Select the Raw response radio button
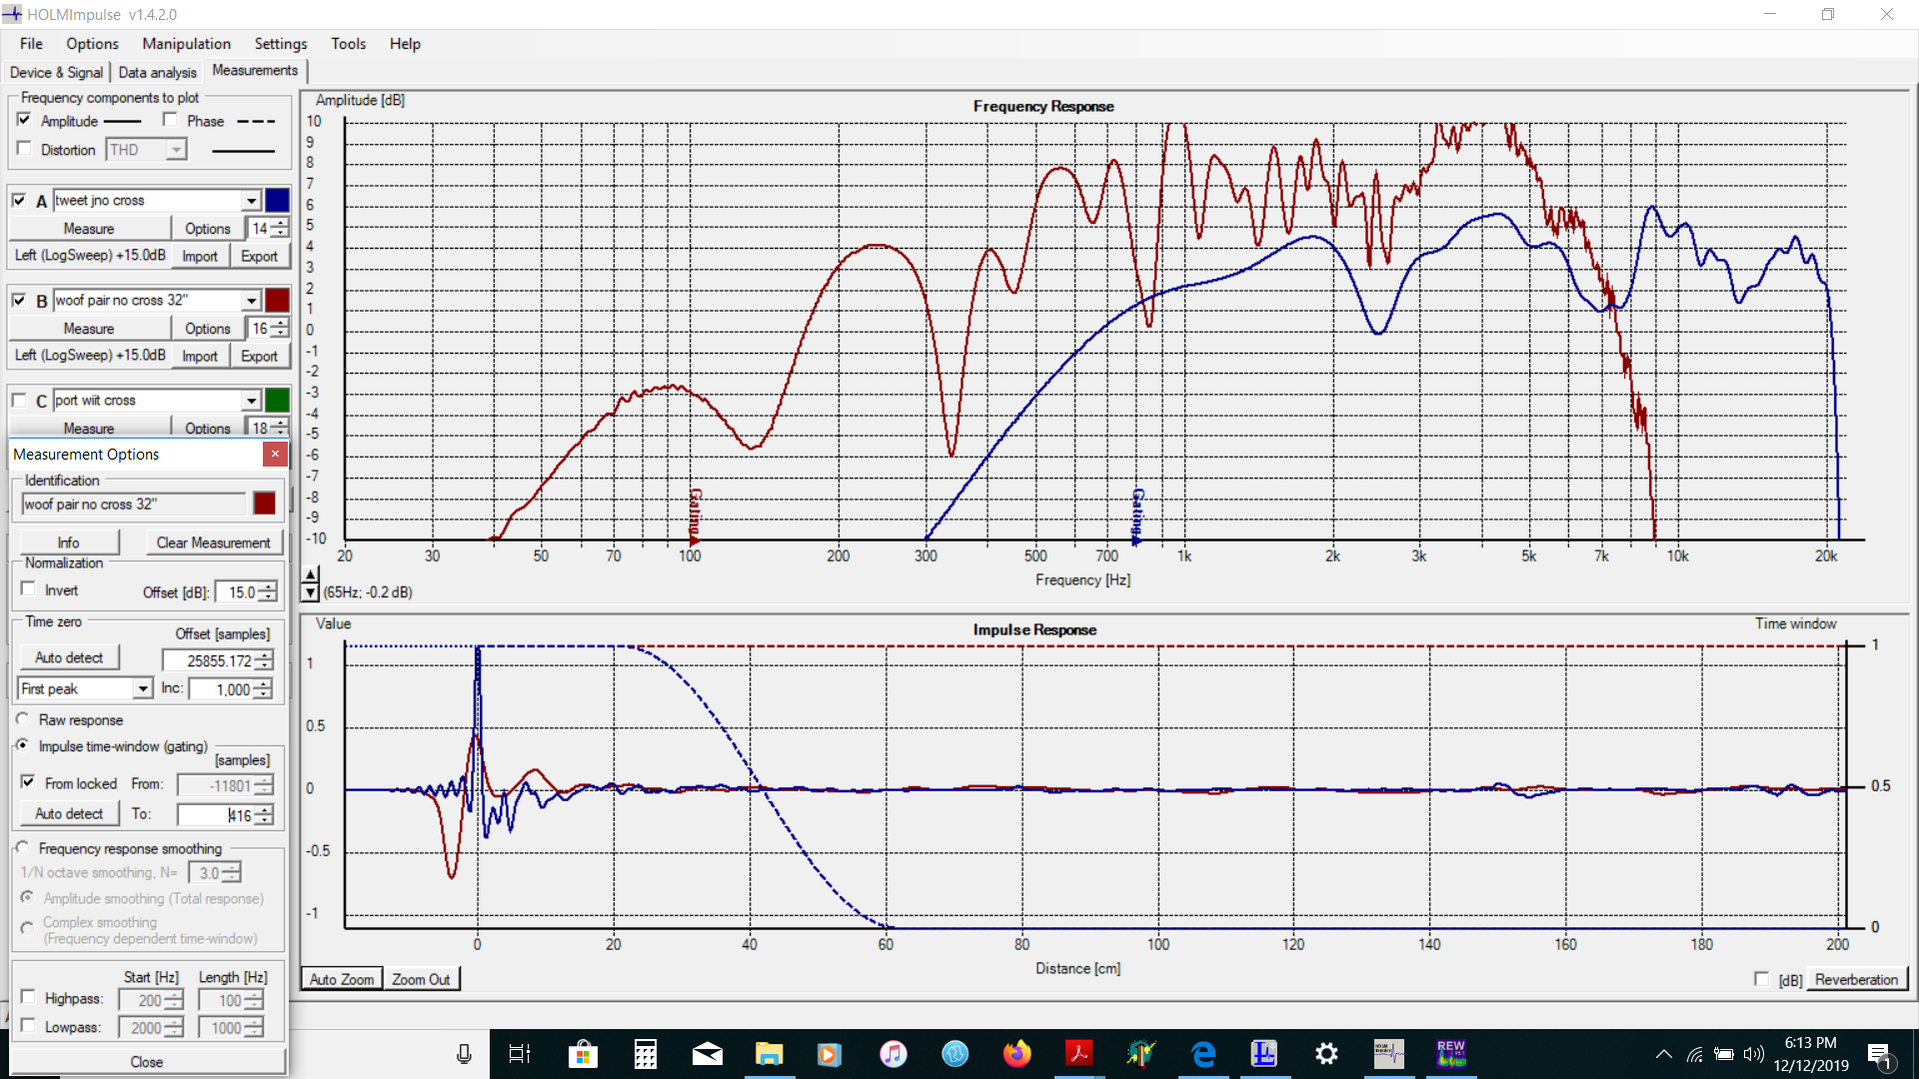Image resolution: width=1919 pixels, height=1079 pixels. click(23, 719)
